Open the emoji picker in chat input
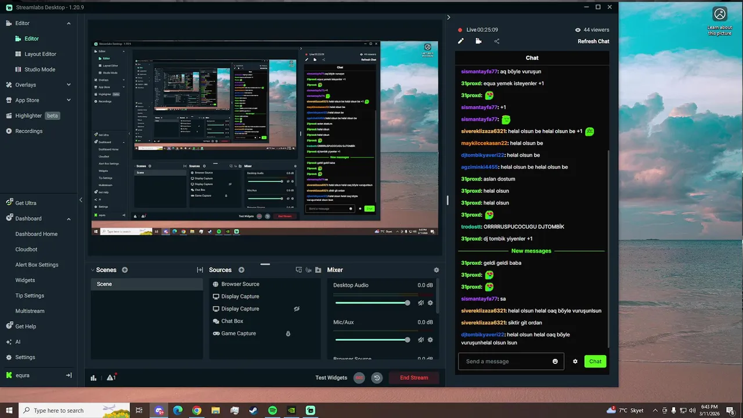Viewport: 743px width, 418px height. (555, 362)
